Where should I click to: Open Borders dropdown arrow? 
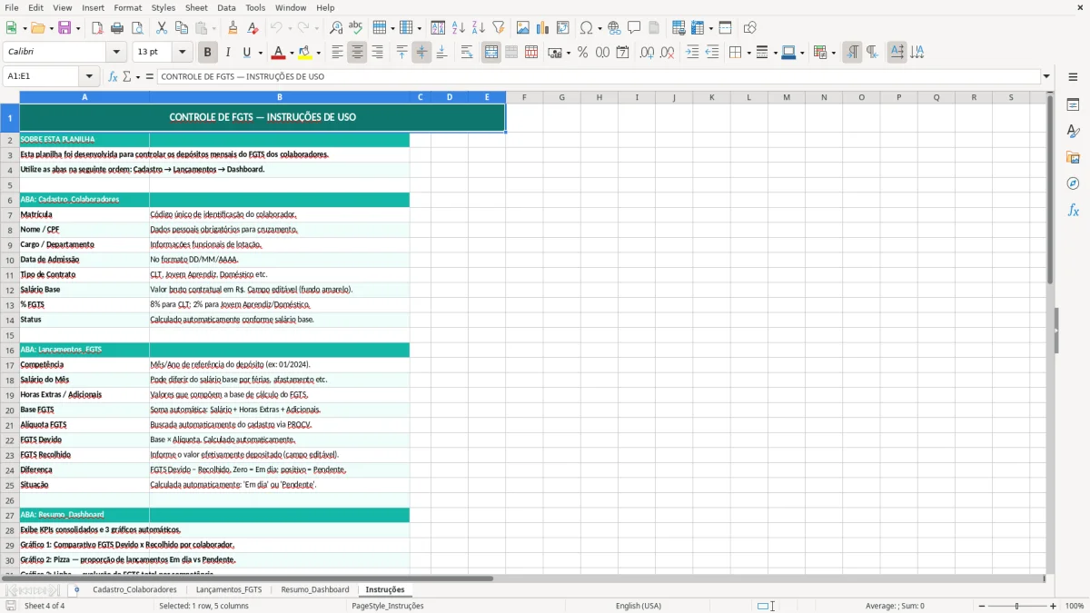tap(748, 53)
